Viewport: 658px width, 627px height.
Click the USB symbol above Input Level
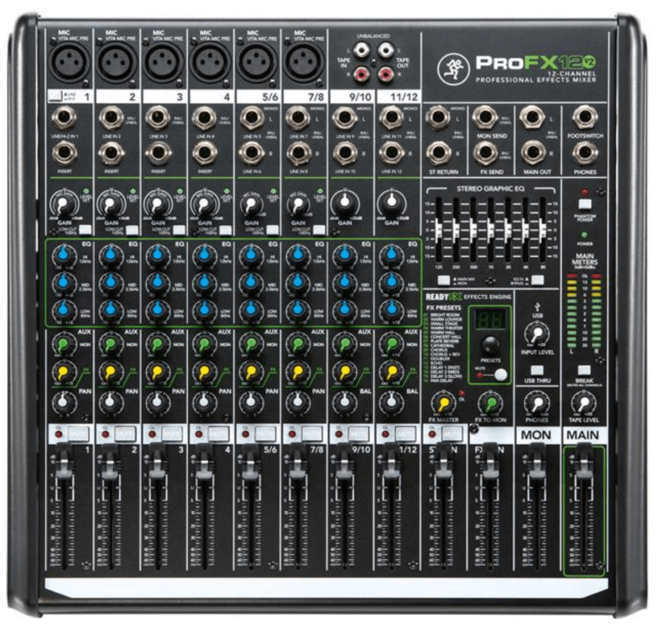click(538, 307)
